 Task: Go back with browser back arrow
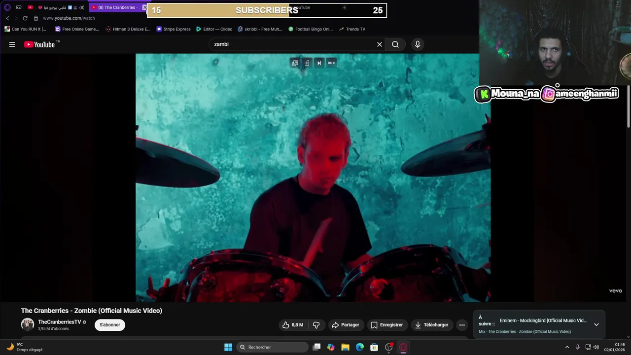pyautogui.click(x=7, y=18)
